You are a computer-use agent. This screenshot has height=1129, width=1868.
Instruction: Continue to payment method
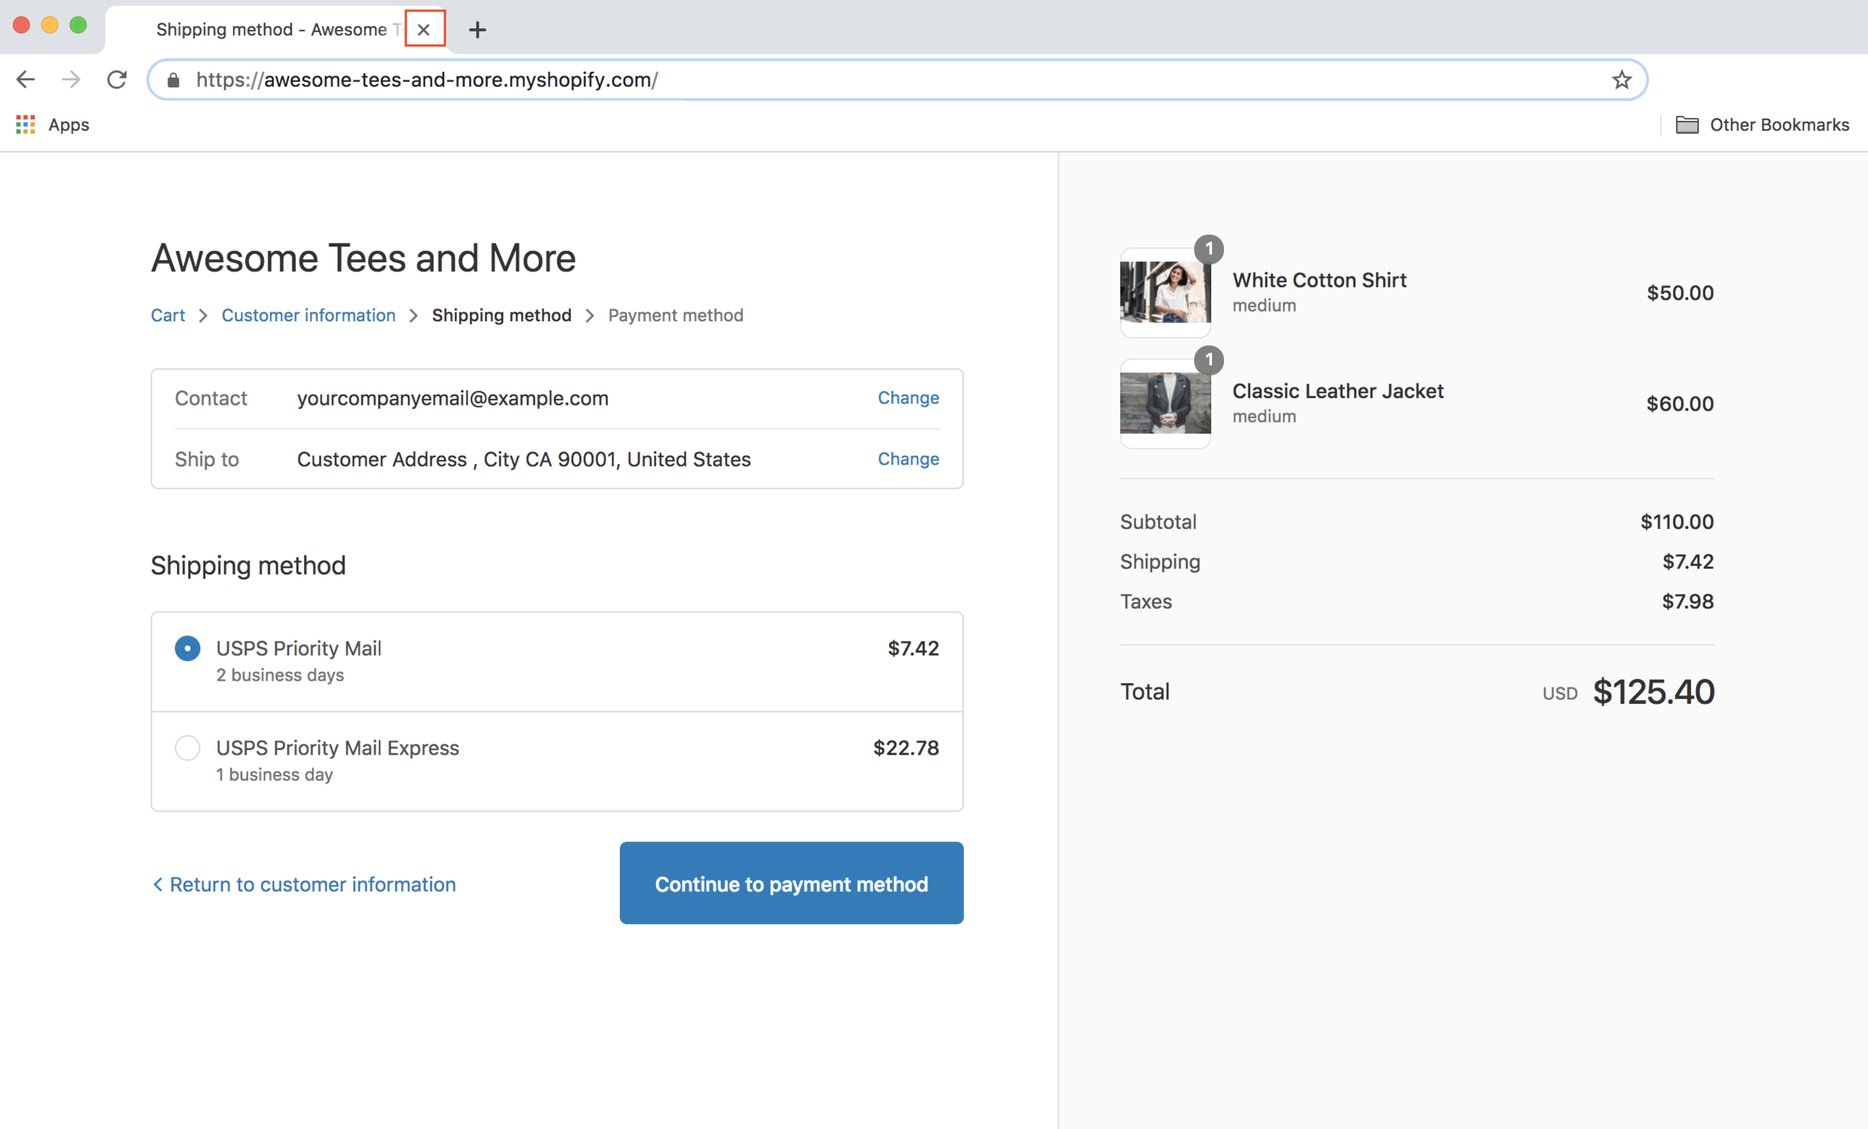click(x=791, y=882)
